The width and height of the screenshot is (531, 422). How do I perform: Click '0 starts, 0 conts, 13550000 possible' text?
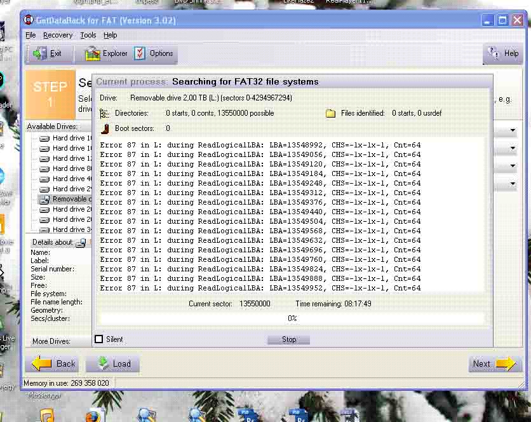tap(220, 113)
